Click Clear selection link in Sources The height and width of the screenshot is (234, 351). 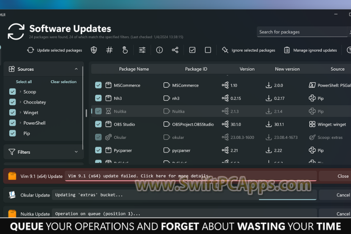pyautogui.click(x=63, y=82)
